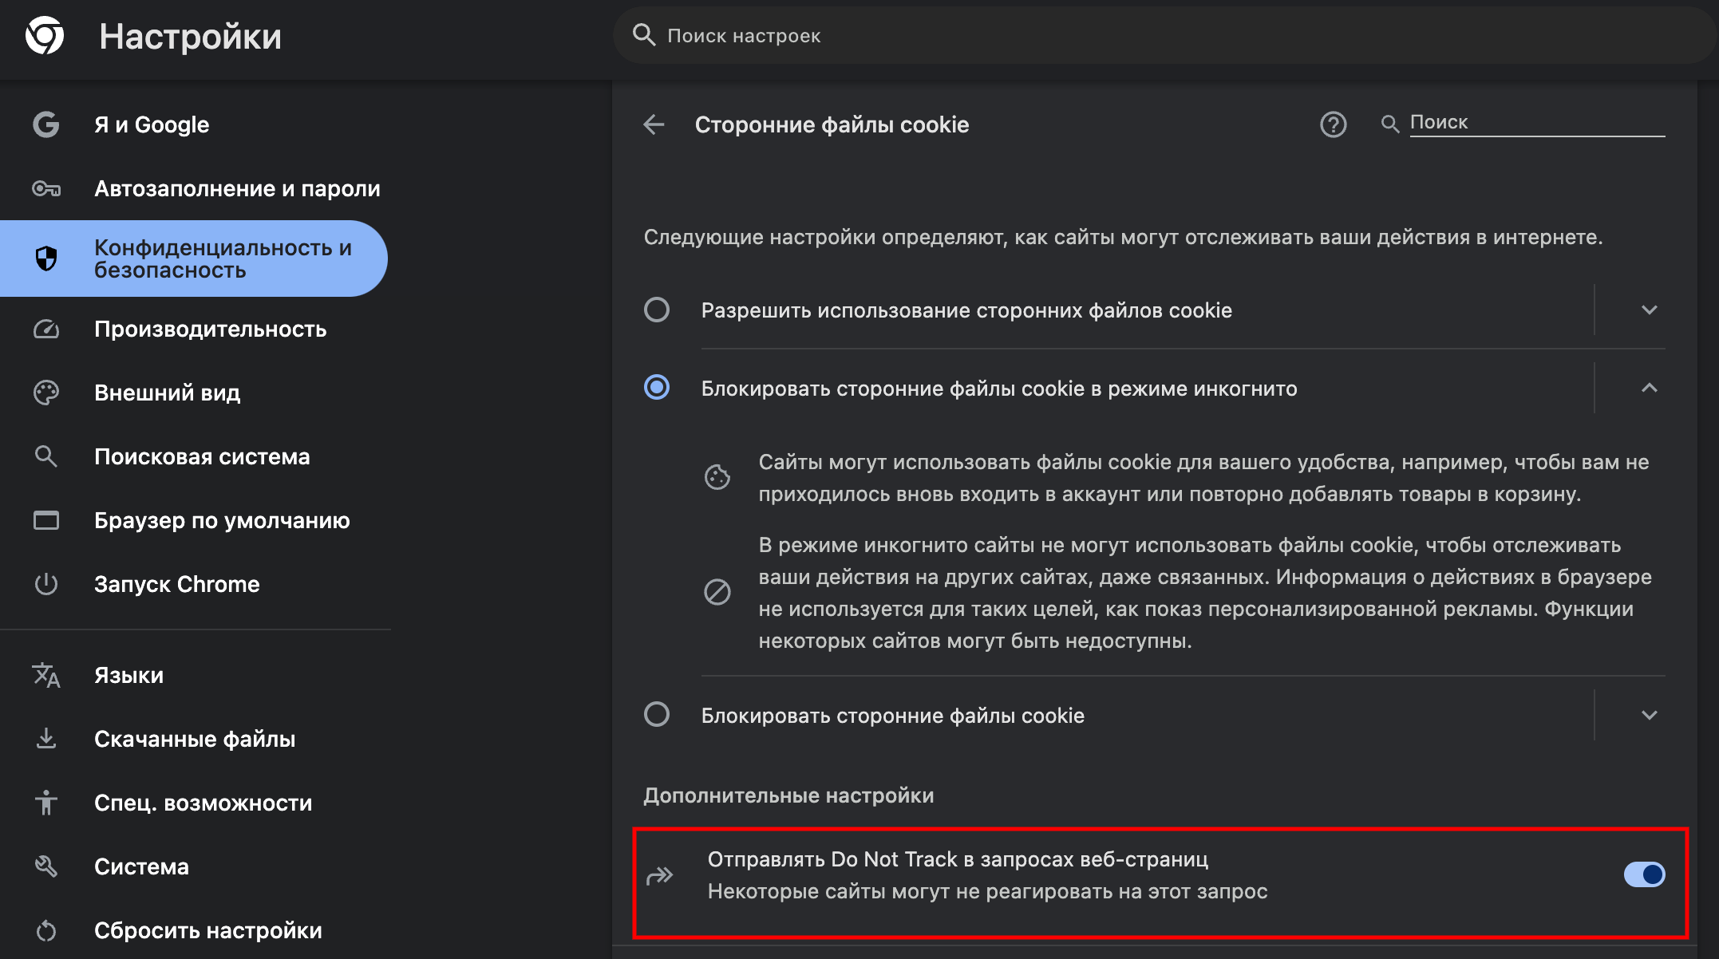Click the power icon for Запуск Chrome
This screenshot has height=959, width=1719.
(46, 584)
